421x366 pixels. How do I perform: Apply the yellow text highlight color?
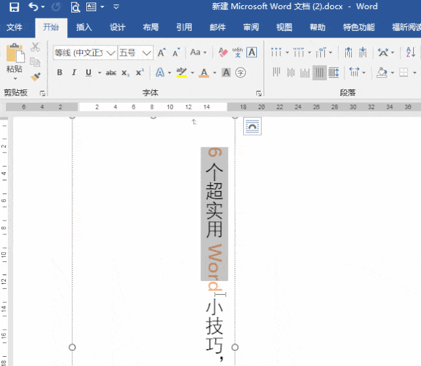coord(181,72)
